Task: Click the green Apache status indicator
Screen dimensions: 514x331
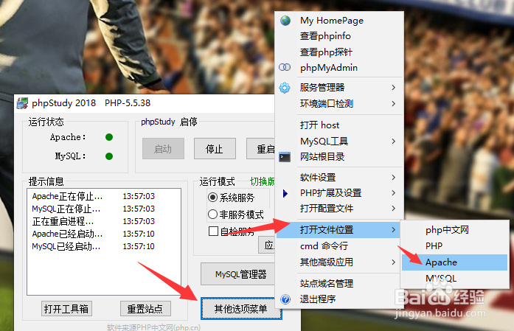Action: (x=109, y=137)
